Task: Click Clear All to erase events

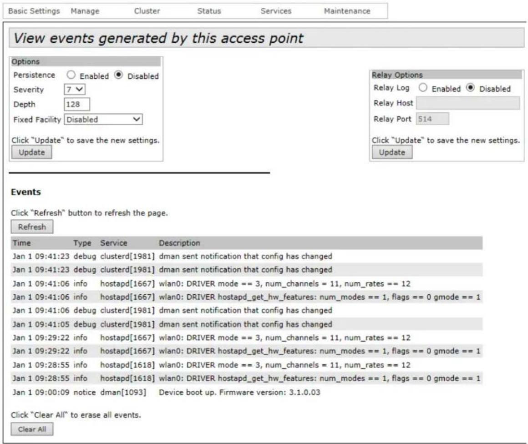Action: point(32,429)
